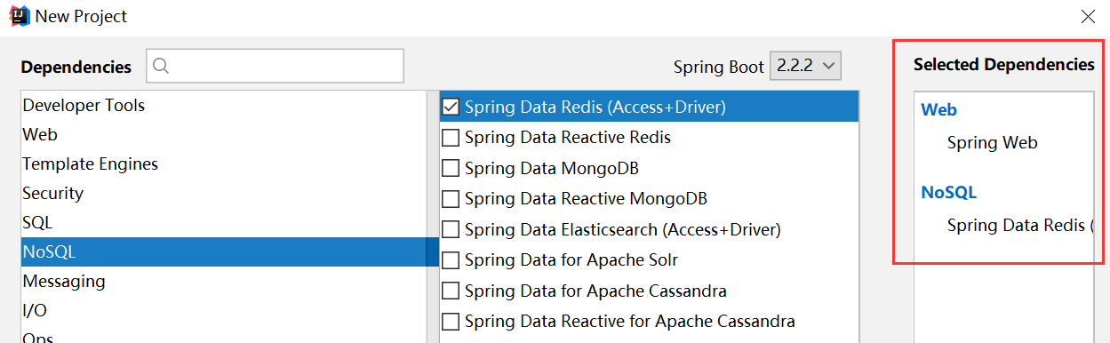Screen dimensions: 1110x343
Task: Enable Spring Data for Apache Solr
Action: click(x=451, y=261)
